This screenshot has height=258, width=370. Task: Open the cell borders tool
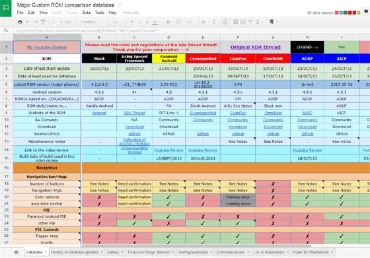click(178, 22)
